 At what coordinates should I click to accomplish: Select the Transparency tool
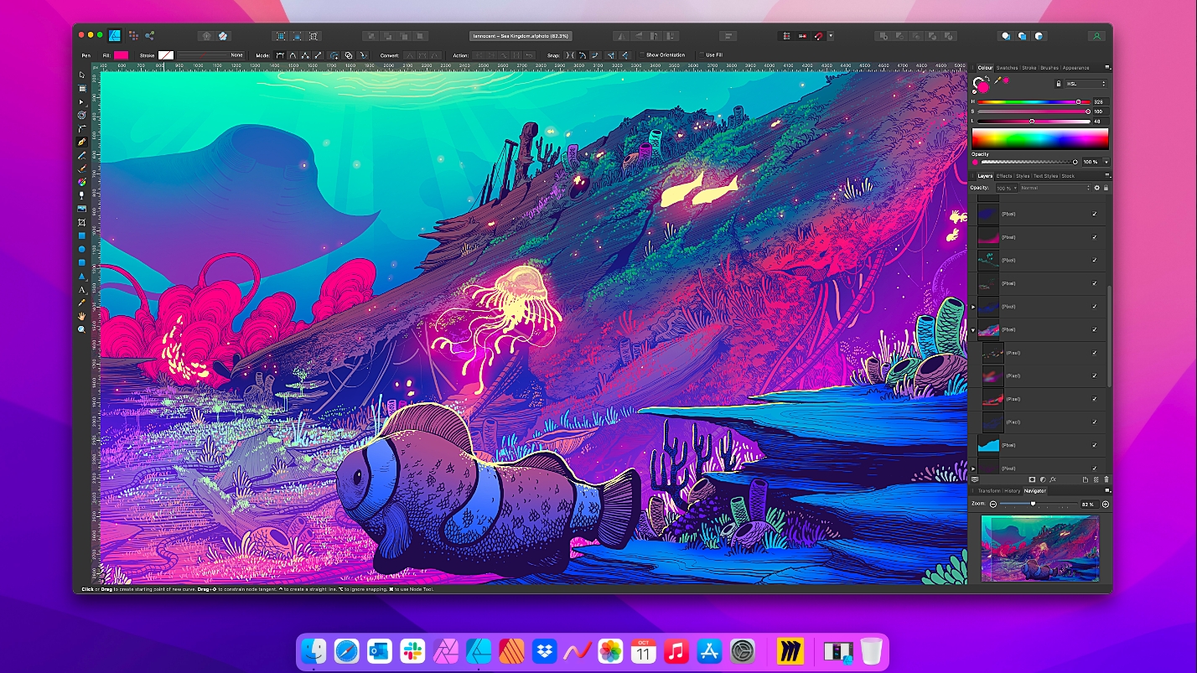coord(82,195)
